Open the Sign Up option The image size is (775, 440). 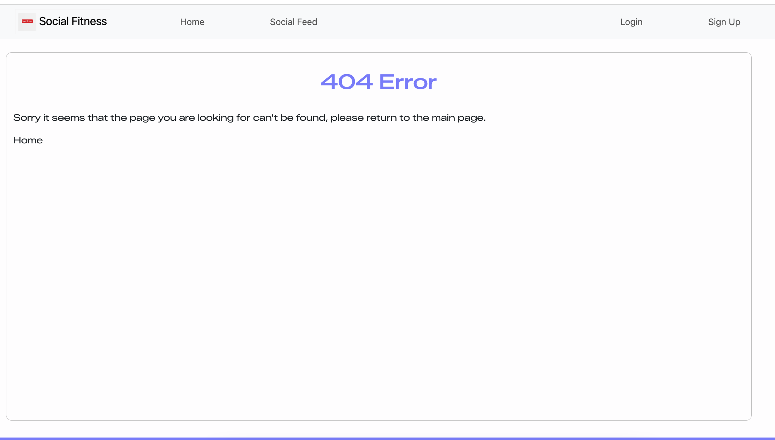(x=724, y=22)
